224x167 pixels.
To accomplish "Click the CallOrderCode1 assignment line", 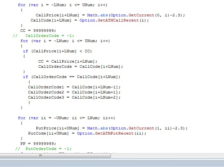I will click(x=74, y=87).
